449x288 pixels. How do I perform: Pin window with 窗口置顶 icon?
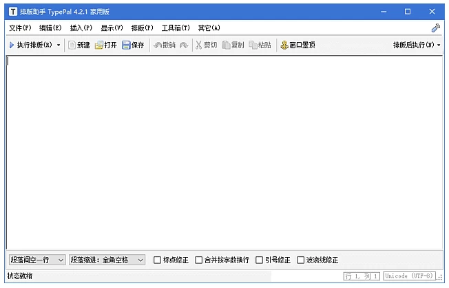(x=284, y=45)
